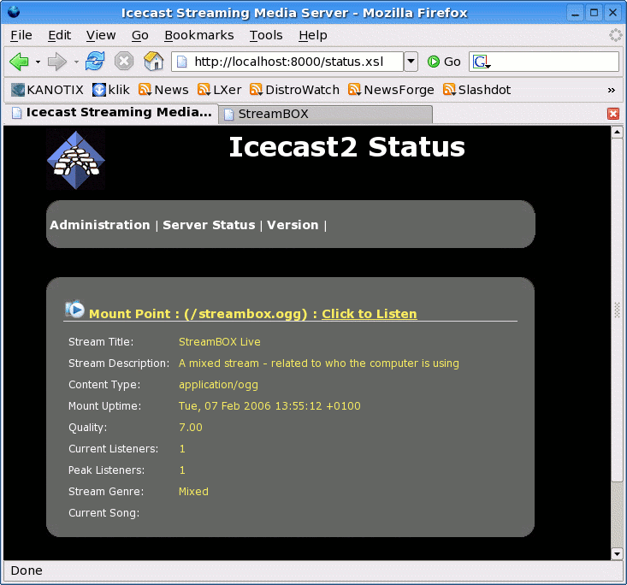Open the Help menu
Viewport: 627px width, 585px height.
tap(313, 35)
